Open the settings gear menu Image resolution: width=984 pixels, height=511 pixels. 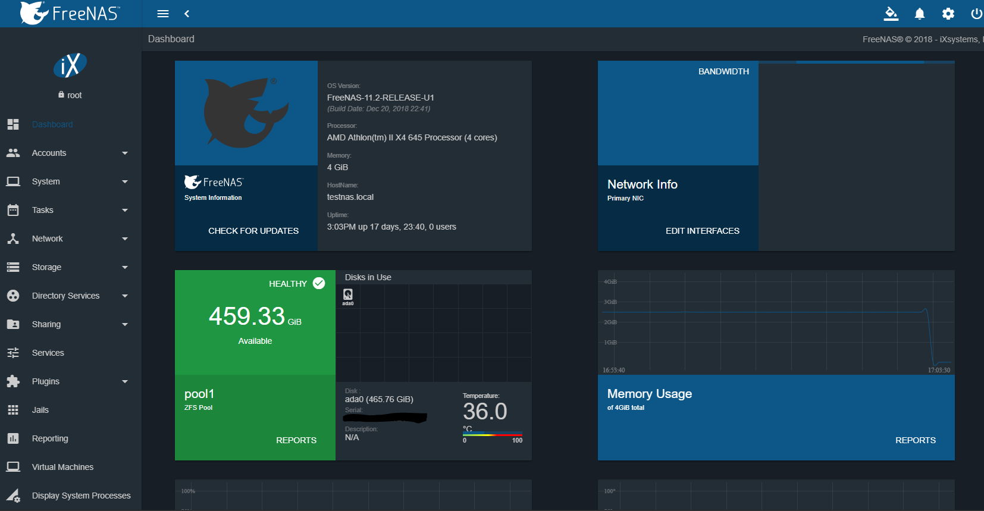click(x=948, y=13)
